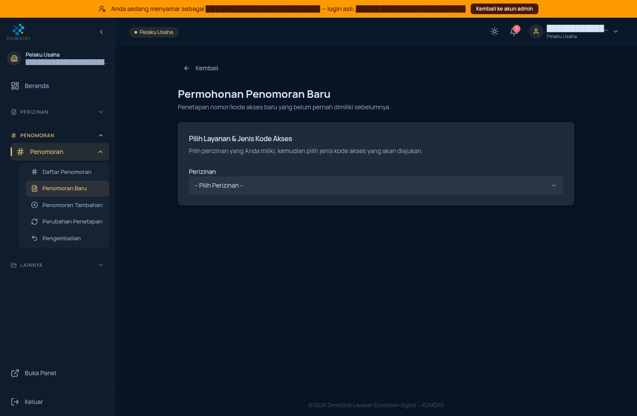Toggle the light/dark theme sun icon
637x416 pixels.
pyautogui.click(x=495, y=31)
